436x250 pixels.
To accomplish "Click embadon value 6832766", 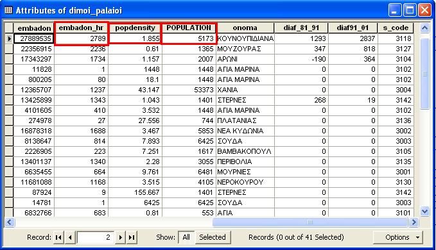I will pos(33,213).
